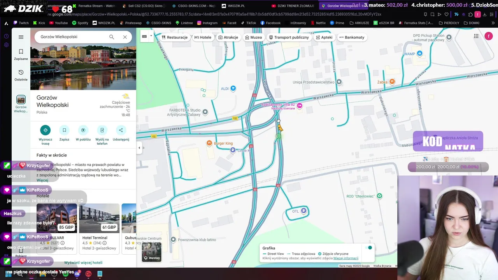Screen dimensions: 498x280
Task: Click the Powozownia klub latino marker
Action: pyautogui.click(x=174, y=240)
